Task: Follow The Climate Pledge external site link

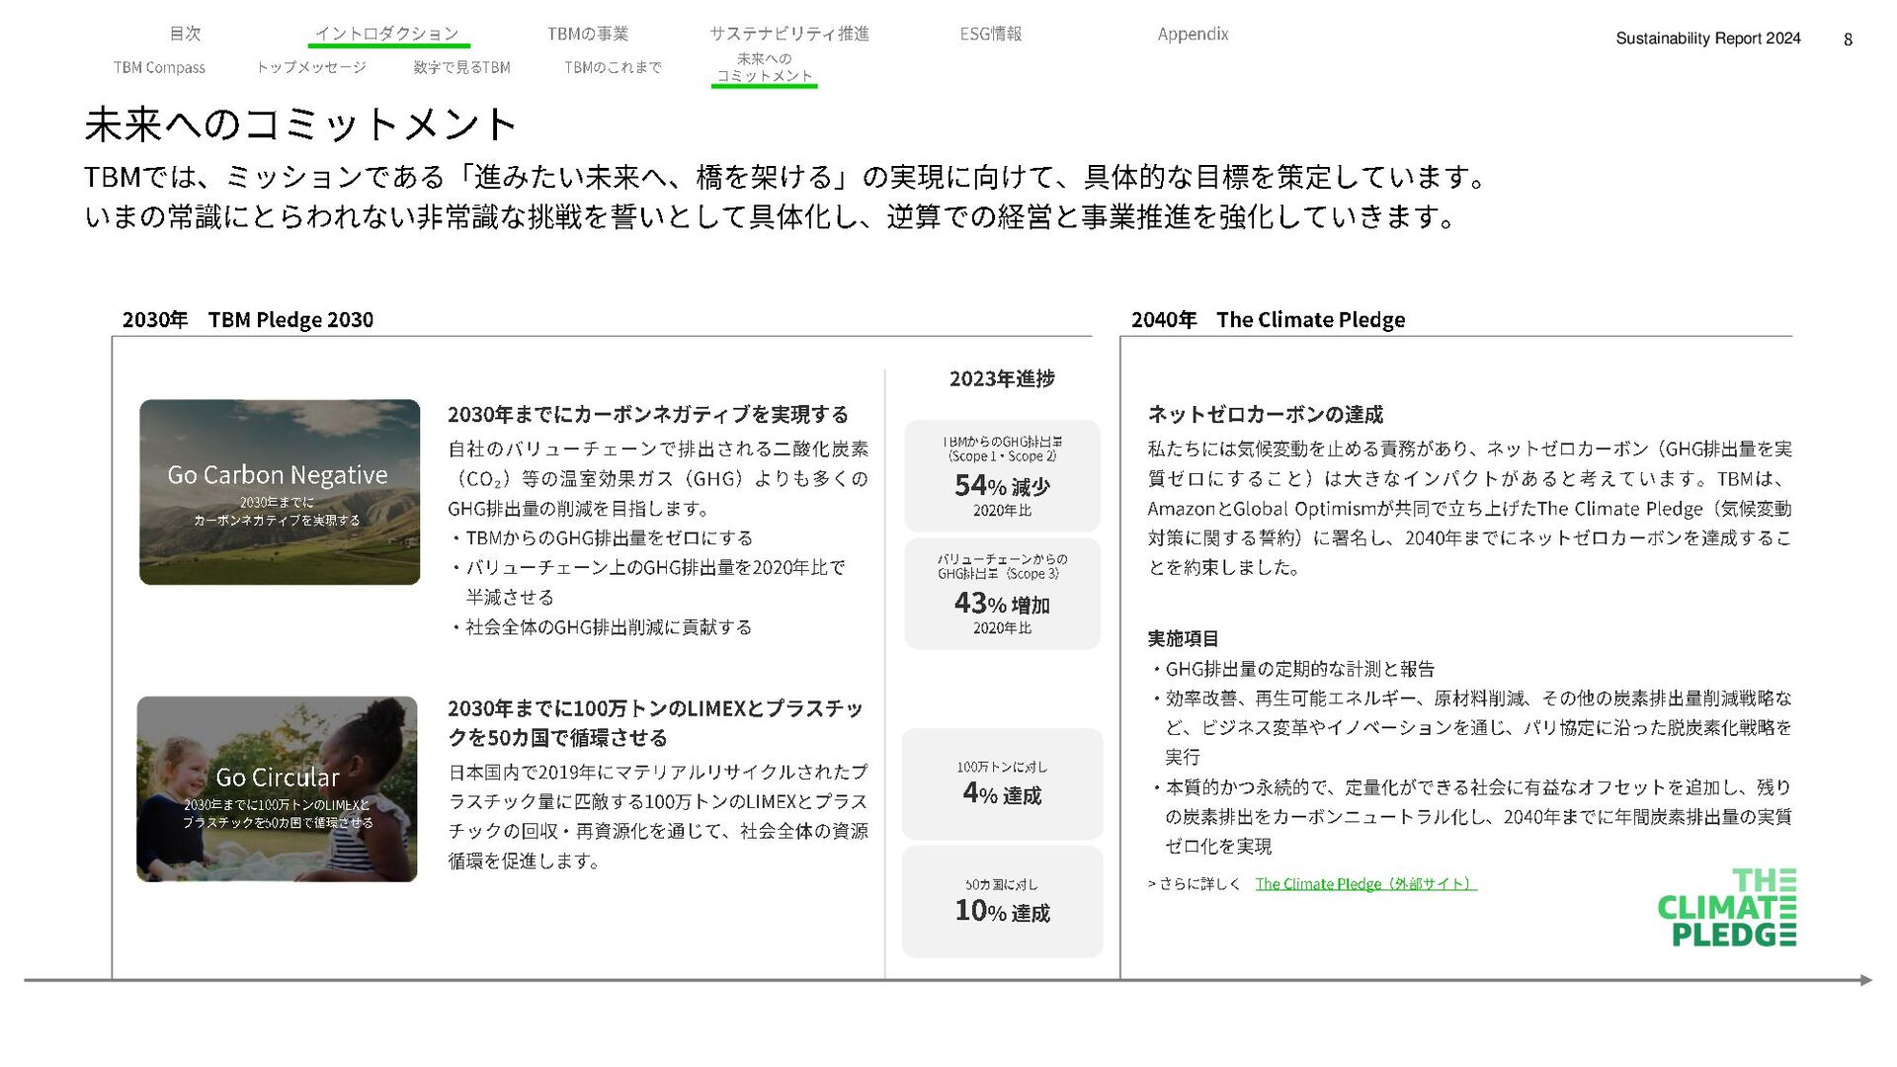Action: [x=1364, y=884]
